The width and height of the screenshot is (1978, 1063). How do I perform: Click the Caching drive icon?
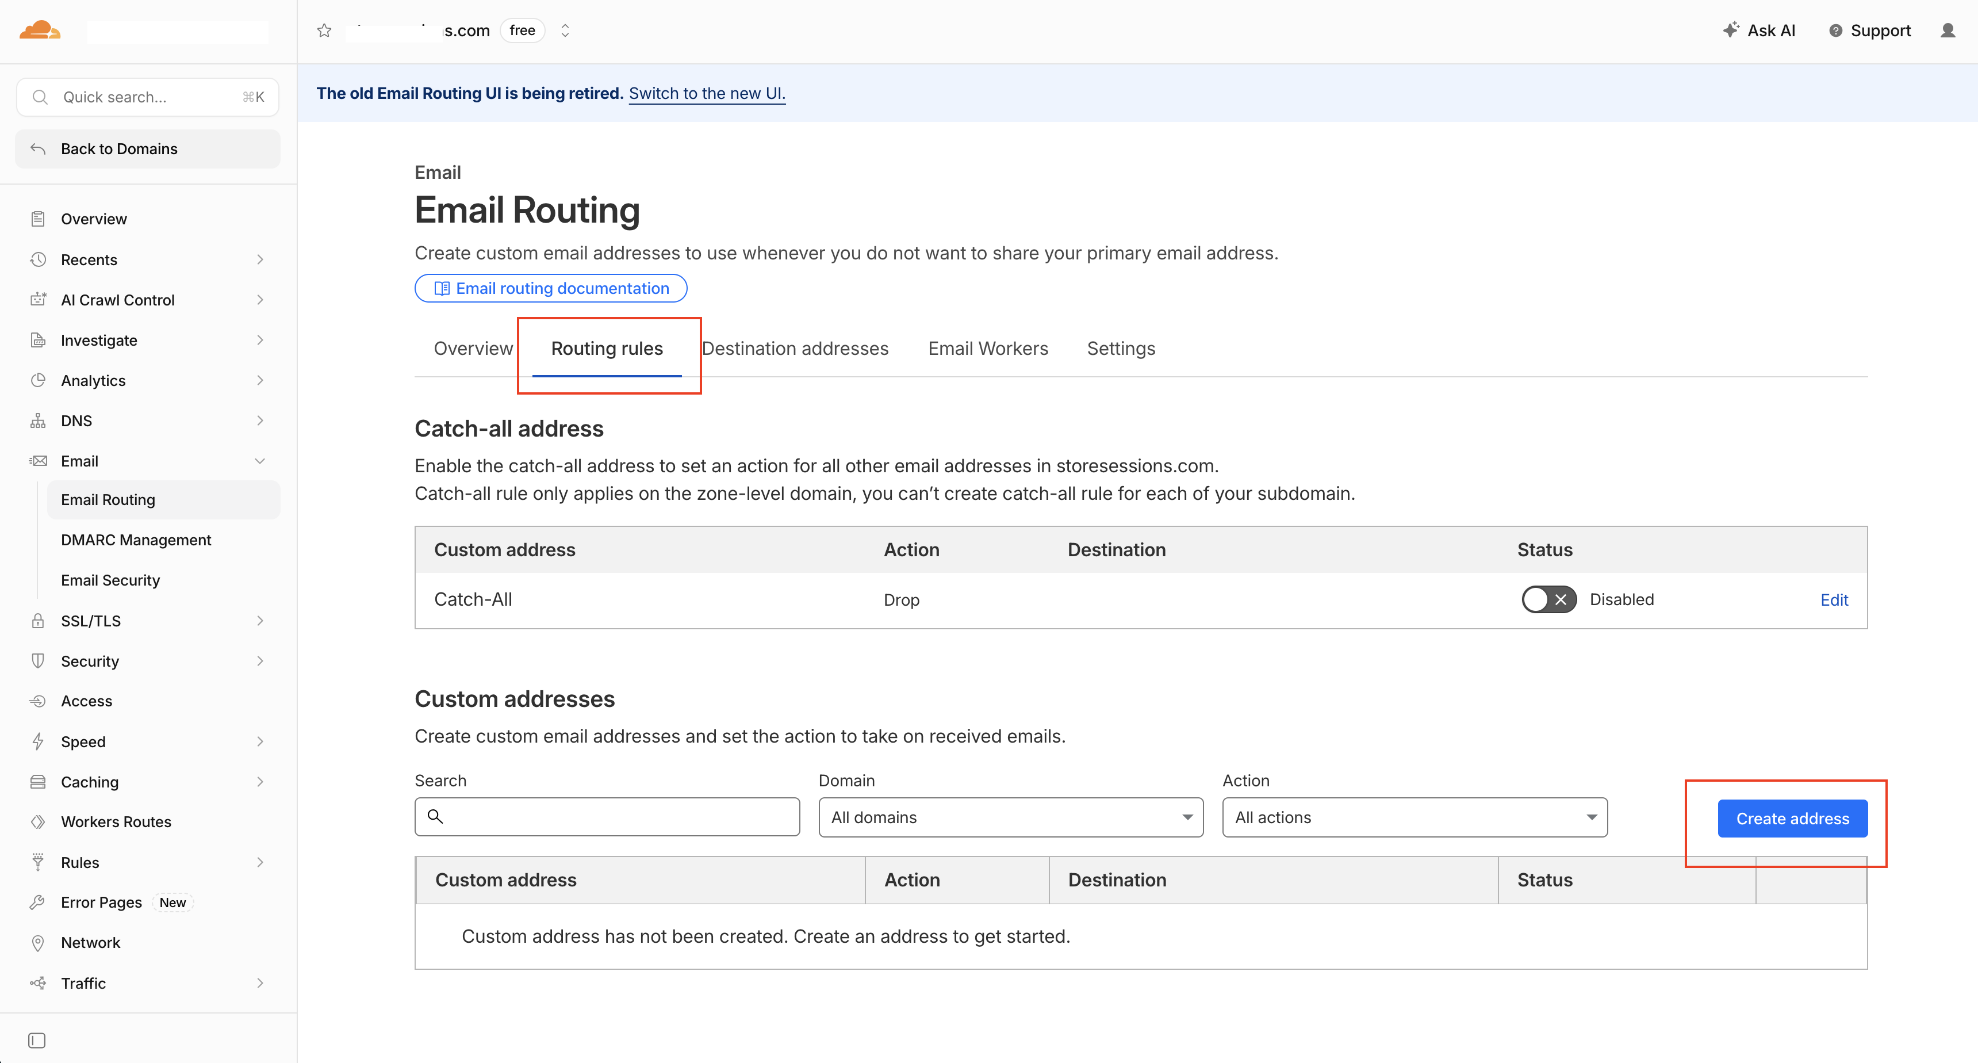coord(37,782)
